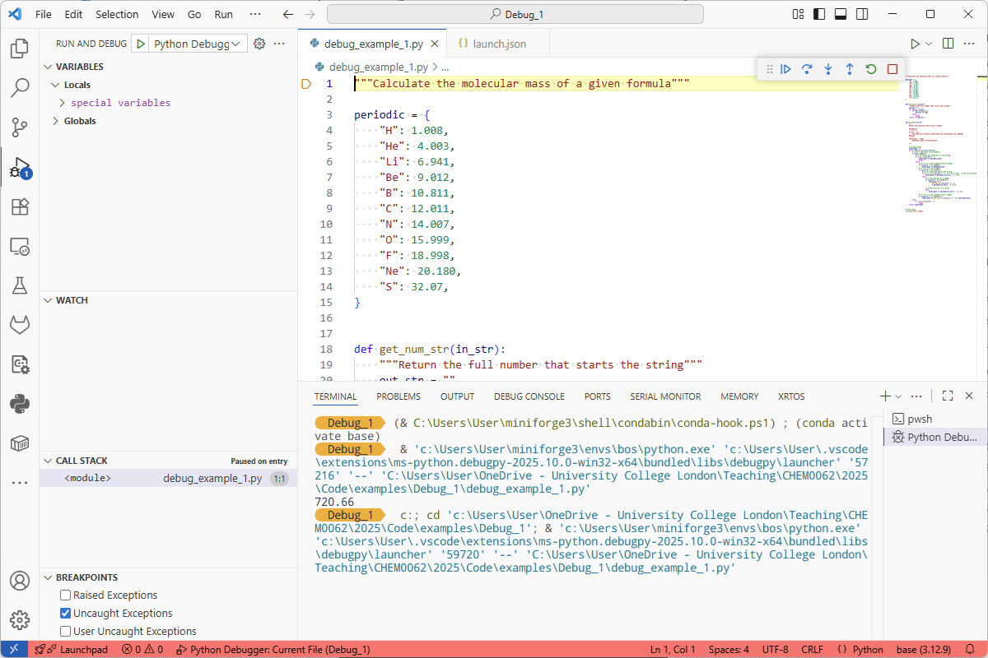Image resolution: width=988 pixels, height=658 pixels.
Task: Restart the debug session
Action: 871,69
